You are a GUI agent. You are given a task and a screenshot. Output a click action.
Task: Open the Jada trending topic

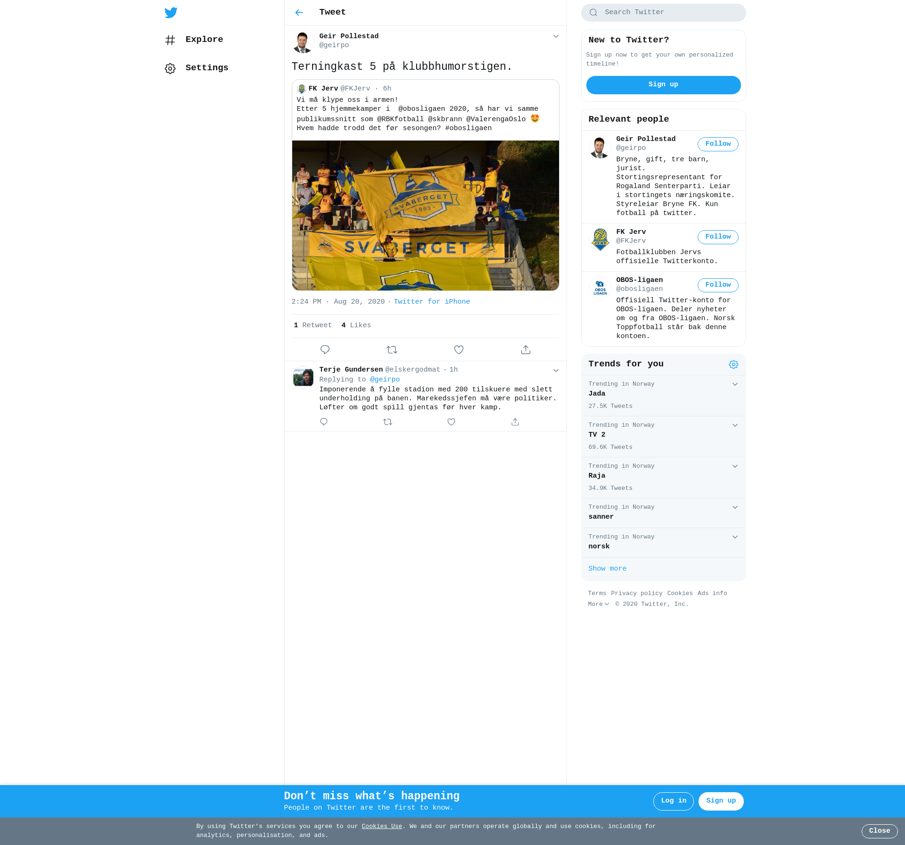(x=663, y=396)
